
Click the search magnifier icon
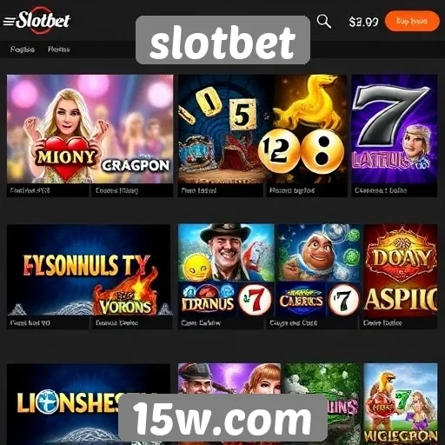(324, 22)
